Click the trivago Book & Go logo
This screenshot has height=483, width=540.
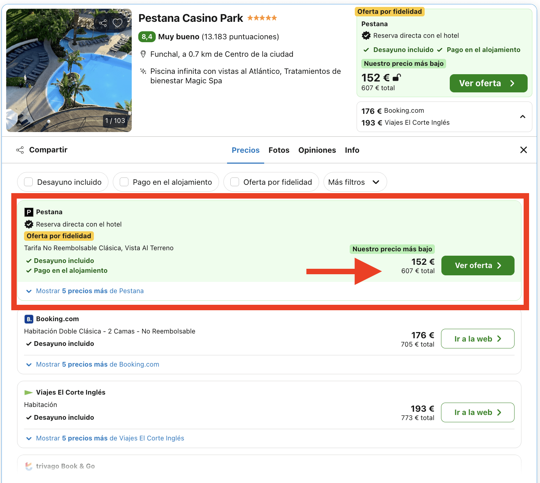(29, 466)
